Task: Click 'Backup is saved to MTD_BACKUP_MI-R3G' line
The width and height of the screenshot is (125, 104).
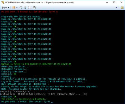Action: click(x=36, y=64)
